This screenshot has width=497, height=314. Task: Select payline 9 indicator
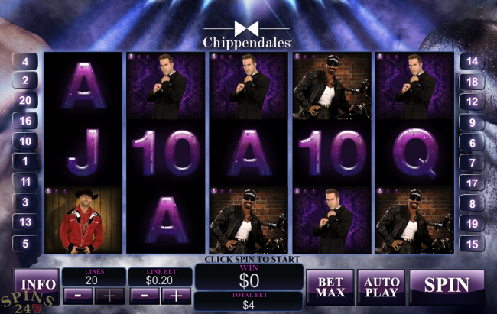[x=472, y=122]
